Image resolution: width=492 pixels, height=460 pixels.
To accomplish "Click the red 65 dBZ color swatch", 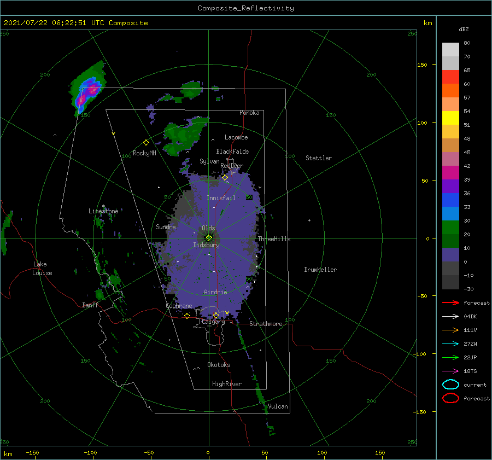I will [450, 77].
